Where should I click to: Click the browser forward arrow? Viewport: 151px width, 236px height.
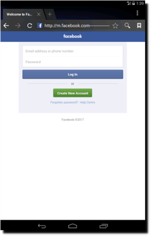[18, 26]
